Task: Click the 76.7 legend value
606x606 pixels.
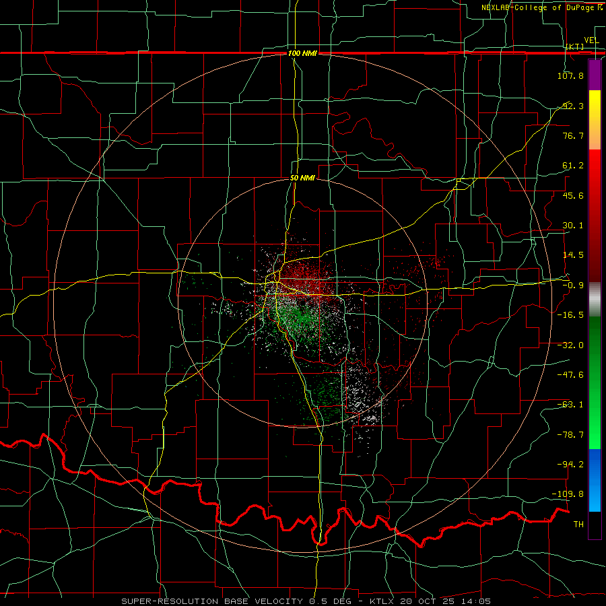Action: pos(573,135)
